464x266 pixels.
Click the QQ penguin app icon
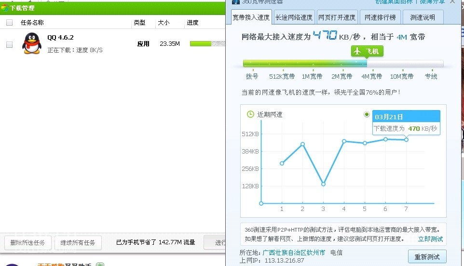[32, 43]
